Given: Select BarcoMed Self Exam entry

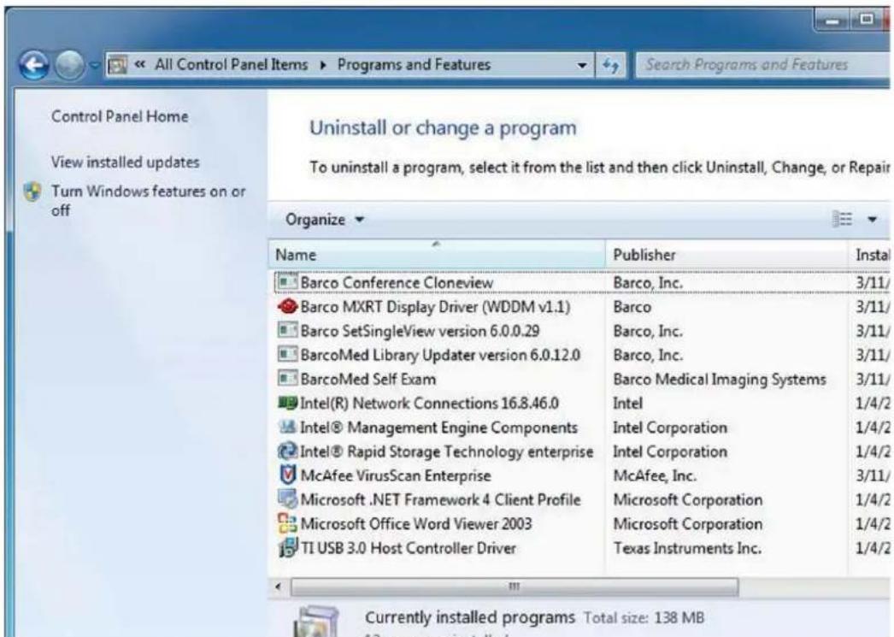Looking at the screenshot, I should coord(368,379).
